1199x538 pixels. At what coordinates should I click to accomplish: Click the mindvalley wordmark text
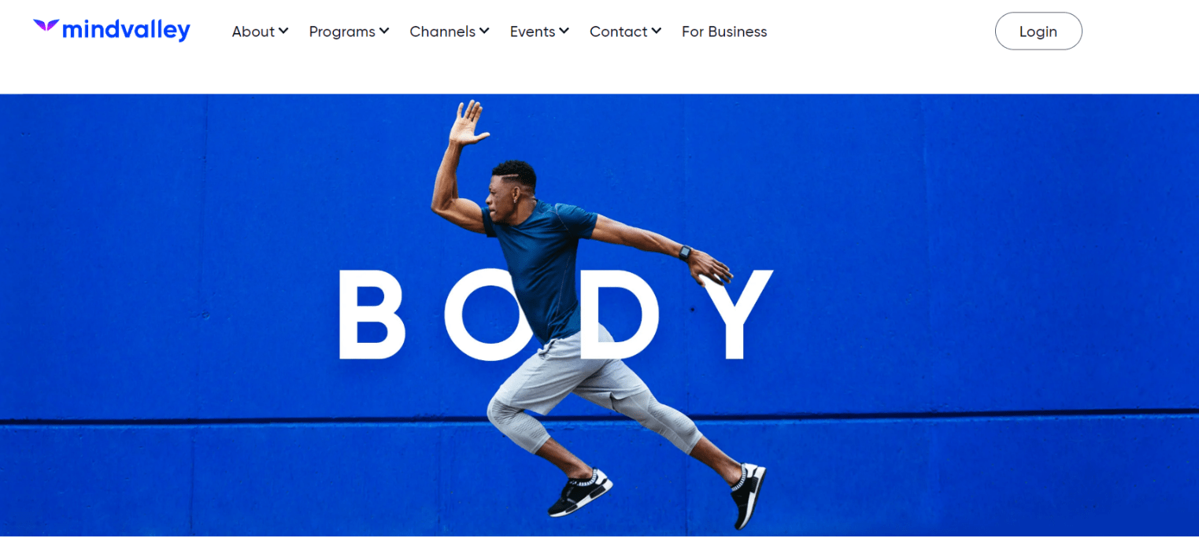pos(126,31)
